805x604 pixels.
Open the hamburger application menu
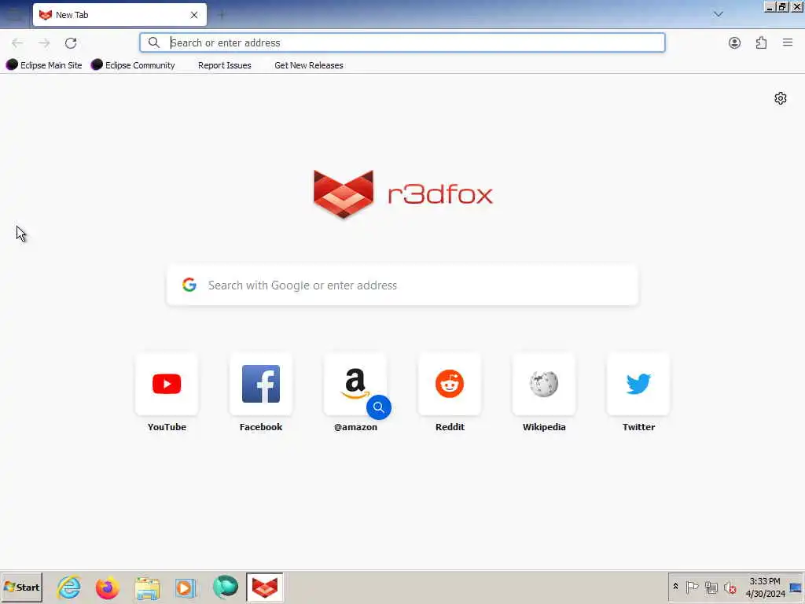788,42
